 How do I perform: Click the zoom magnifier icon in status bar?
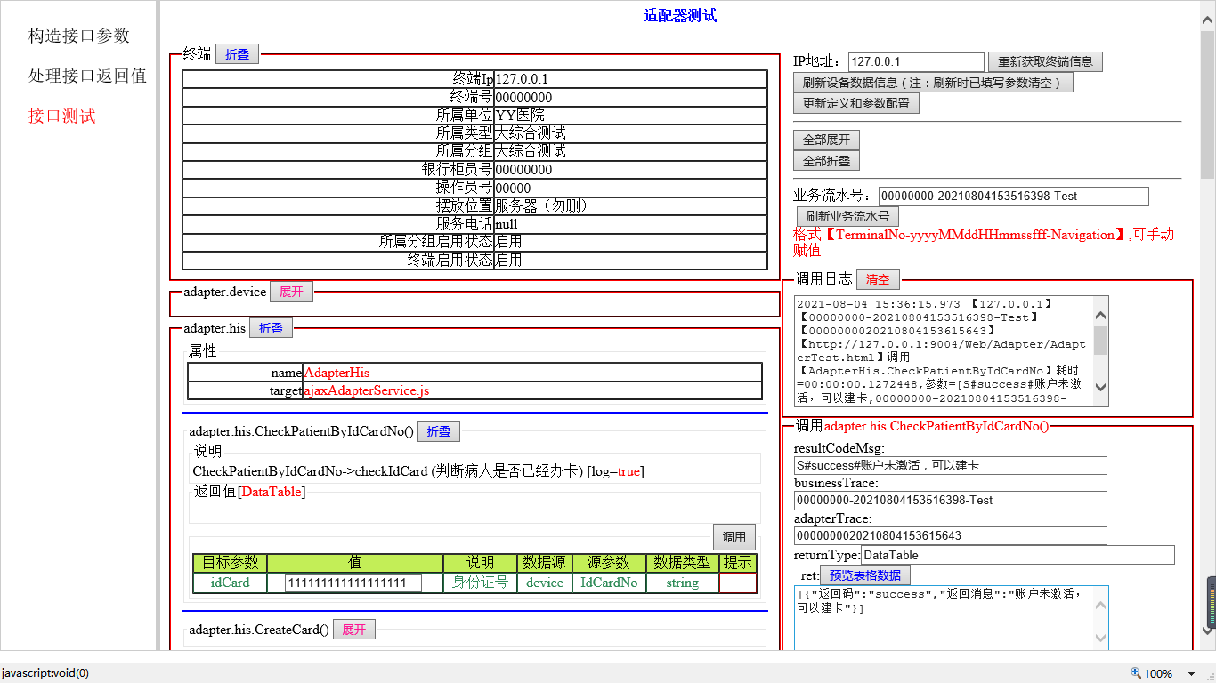click(x=1136, y=673)
